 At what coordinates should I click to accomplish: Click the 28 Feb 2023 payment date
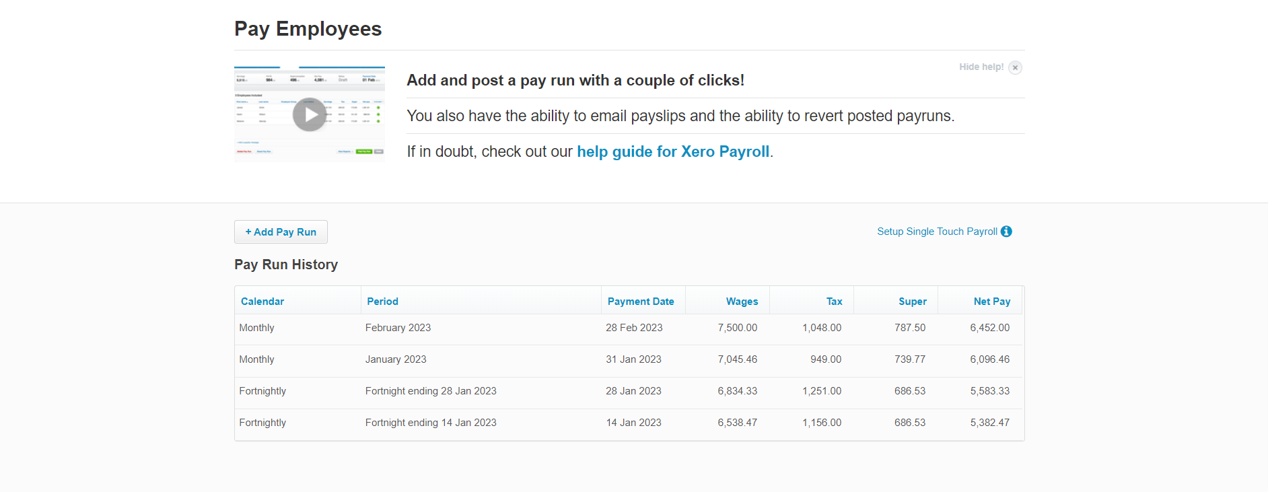[x=634, y=328]
